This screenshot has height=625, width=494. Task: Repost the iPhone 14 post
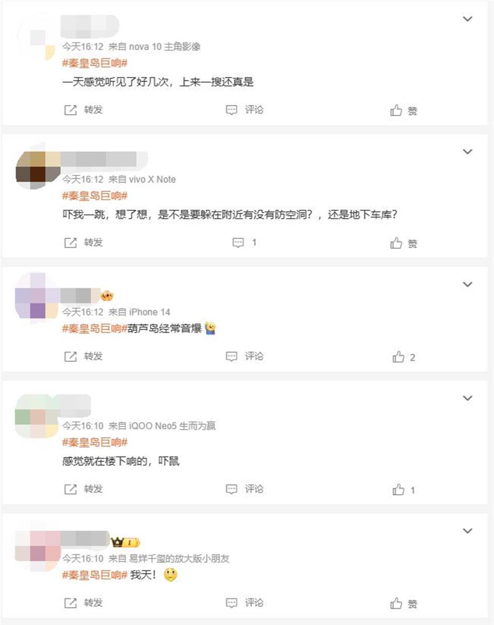click(x=84, y=356)
